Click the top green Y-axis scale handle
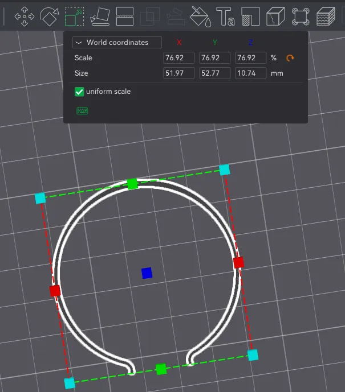The height and width of the screenshot is (392, 345). 132,184
